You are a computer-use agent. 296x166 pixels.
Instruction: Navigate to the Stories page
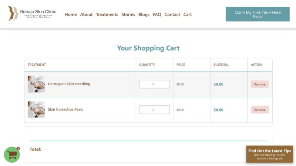pyautogui.click(x=128, y=15)
